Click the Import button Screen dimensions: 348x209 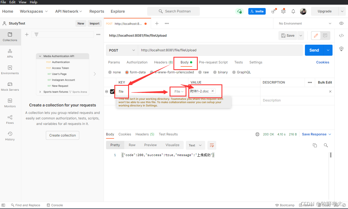(x=94, y=23)
